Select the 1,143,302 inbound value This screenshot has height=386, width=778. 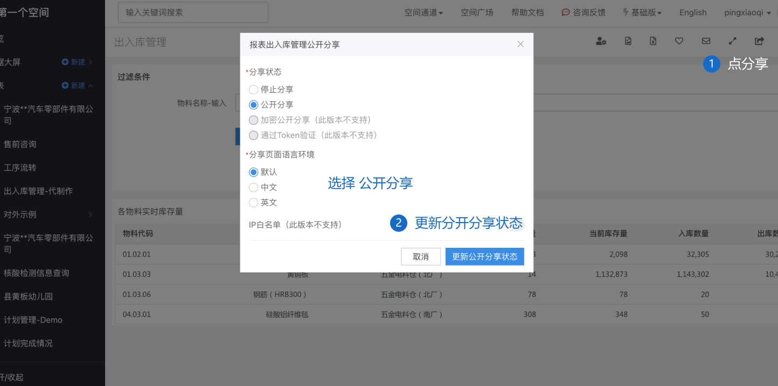pos(693,274)
